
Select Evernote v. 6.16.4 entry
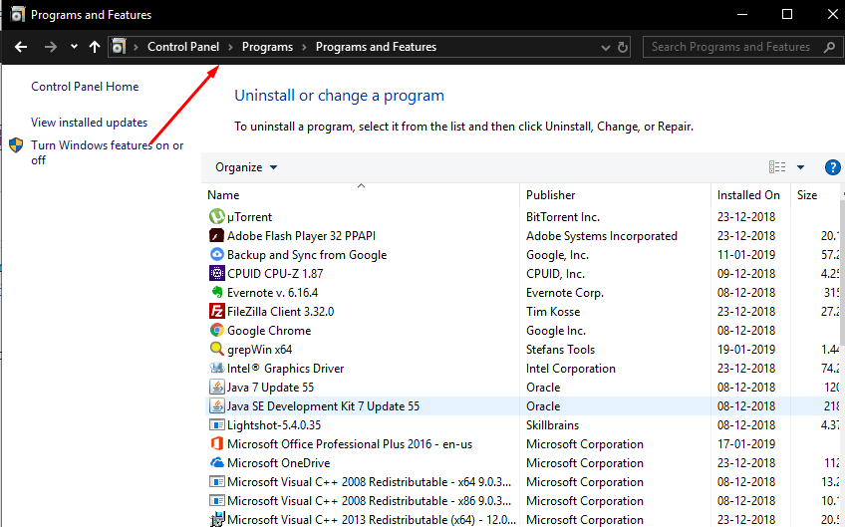pyautogui.click(x=272, y=293)
